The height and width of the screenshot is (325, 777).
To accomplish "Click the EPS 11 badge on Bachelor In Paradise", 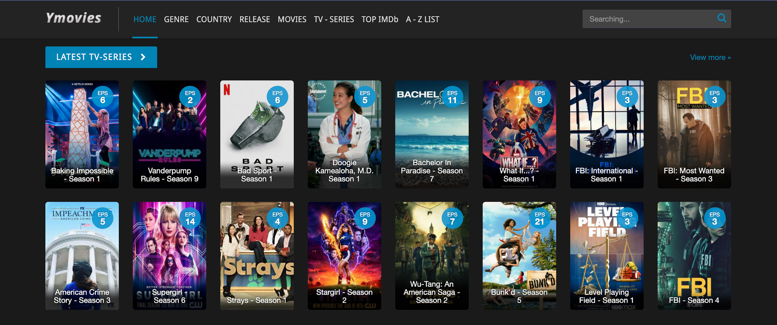I will pos(452,97).
